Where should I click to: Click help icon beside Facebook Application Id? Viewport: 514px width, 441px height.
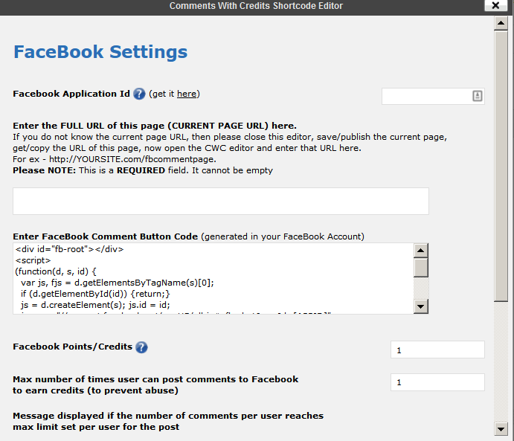pos(139,94)
